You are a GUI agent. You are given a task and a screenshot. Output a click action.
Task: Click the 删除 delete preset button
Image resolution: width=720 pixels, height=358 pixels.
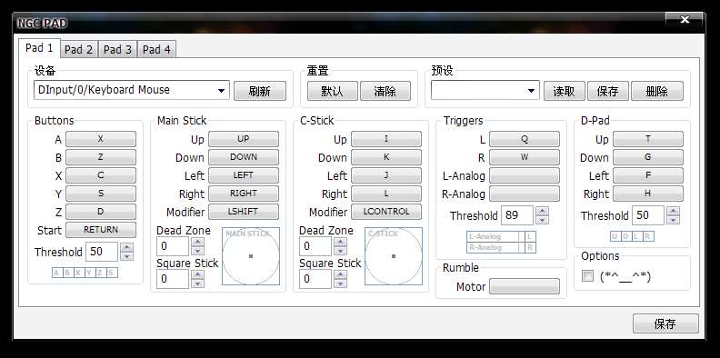656,91
